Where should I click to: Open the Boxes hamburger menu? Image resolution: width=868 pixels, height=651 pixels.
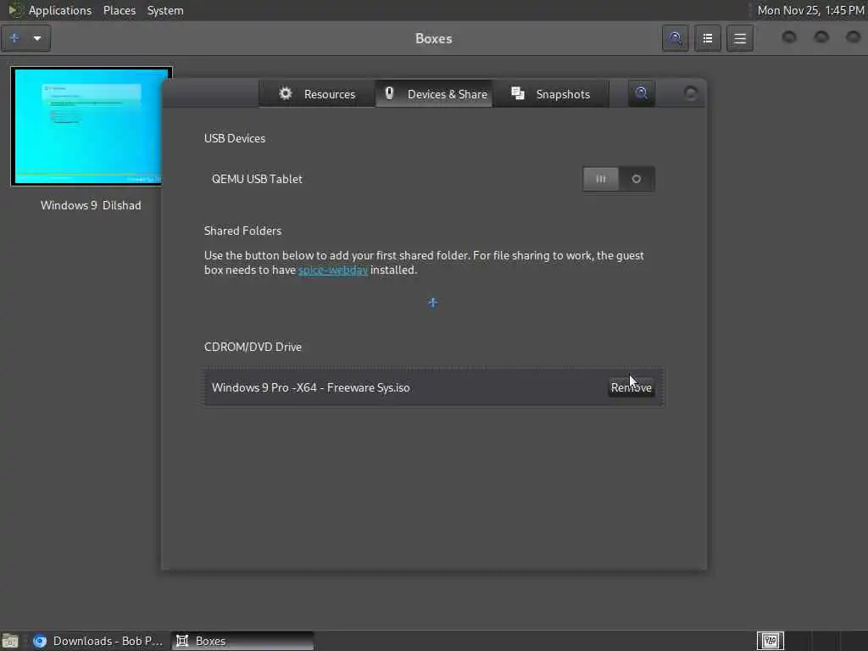click(x=740, y=38)
